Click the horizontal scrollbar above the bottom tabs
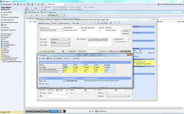The image size is (184, 114). (104, 108)
